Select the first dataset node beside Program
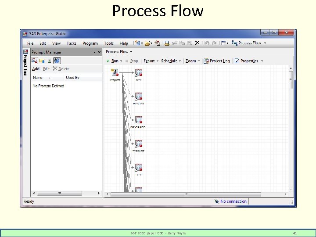Screen dimensions: 316x237 139,74
